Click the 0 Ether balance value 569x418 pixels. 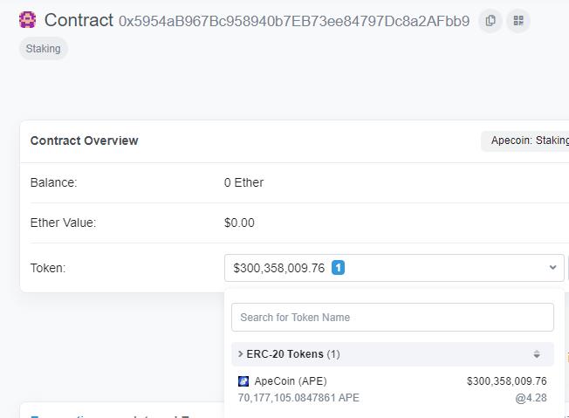(x=243, y=182)
